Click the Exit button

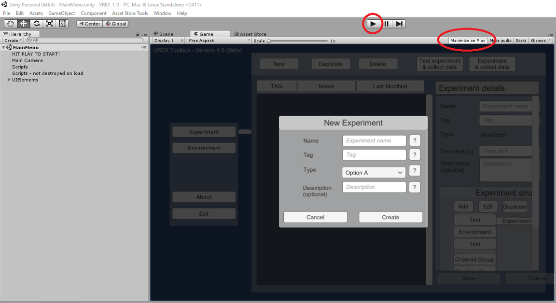204,214
